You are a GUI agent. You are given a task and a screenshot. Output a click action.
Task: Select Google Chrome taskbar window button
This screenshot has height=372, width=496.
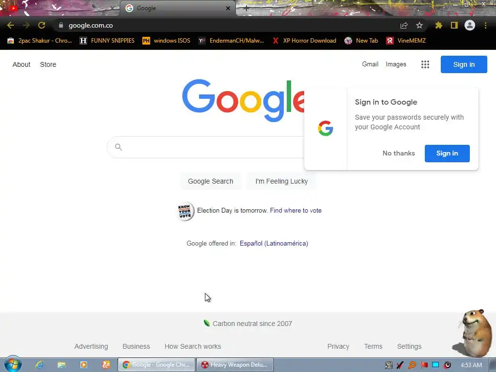(x=156, y=365)
